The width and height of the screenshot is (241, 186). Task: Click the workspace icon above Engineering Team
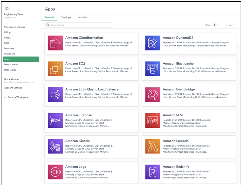7,9
